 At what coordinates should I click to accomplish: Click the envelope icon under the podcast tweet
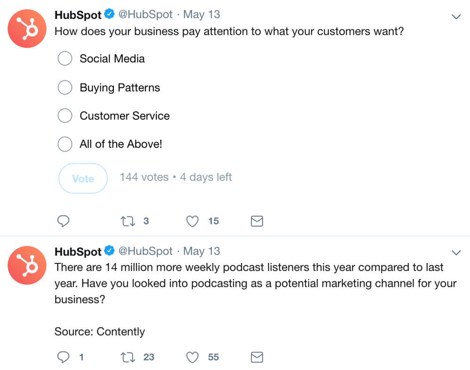[257, 357]
